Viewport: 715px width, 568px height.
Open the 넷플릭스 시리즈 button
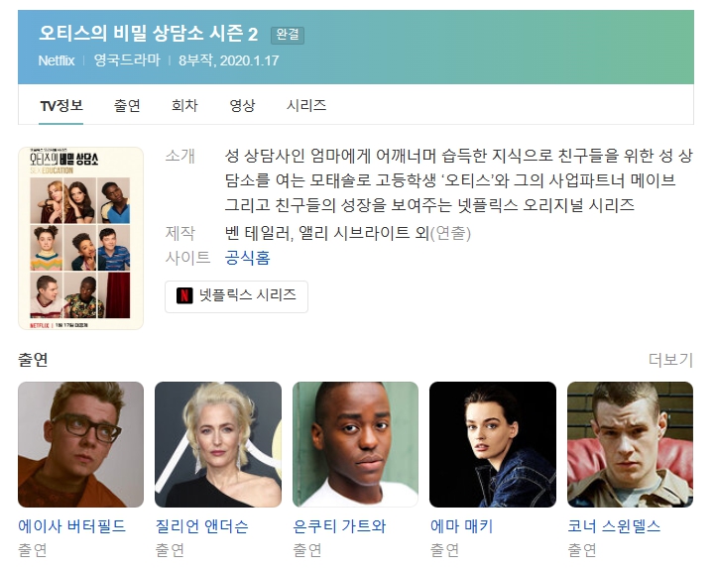[x=236, y=296]
